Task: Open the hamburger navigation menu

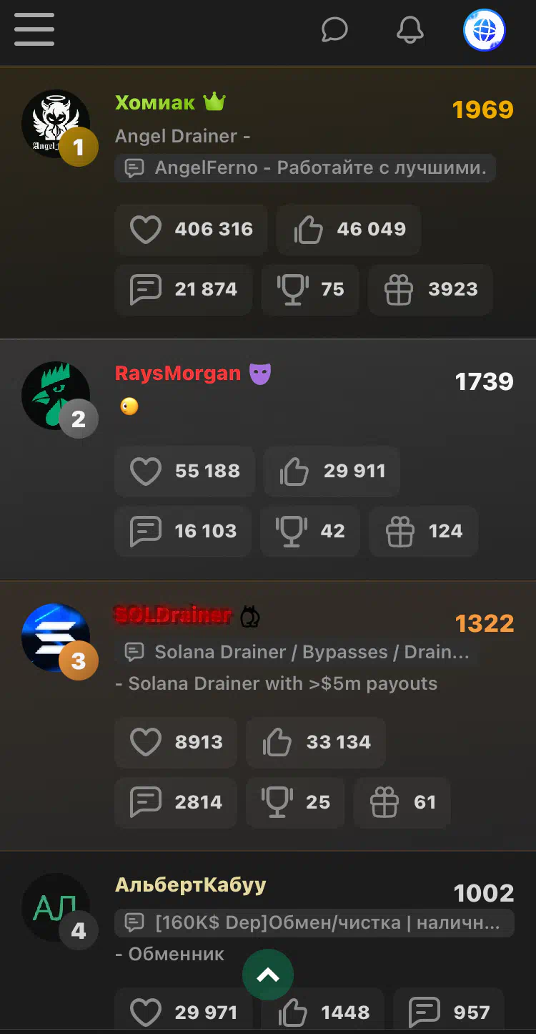Action: tap(34, 29)
